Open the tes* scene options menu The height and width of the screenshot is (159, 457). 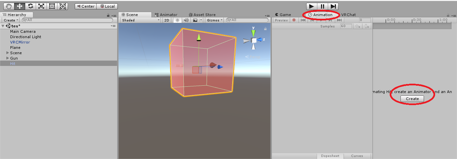point(113,26)
